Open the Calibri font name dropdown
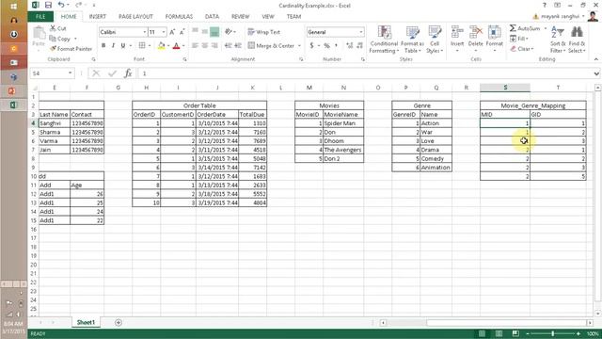 pos(144,32)
